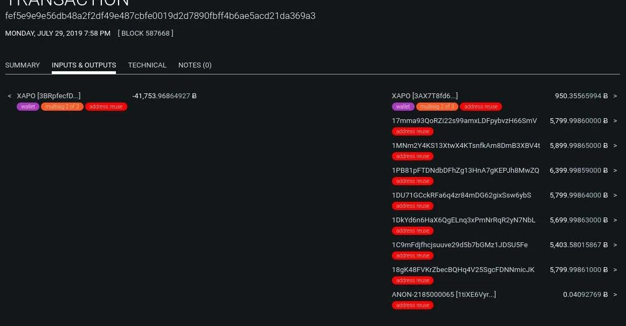The width and height of the screenshot is (626, 326).
Task: Follow arrow for 18gK48FVKrZbecBQHq4 output
Action: click(x=615, y=270)
